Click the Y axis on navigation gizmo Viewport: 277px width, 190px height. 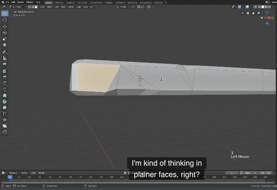[x=272, y=18]
